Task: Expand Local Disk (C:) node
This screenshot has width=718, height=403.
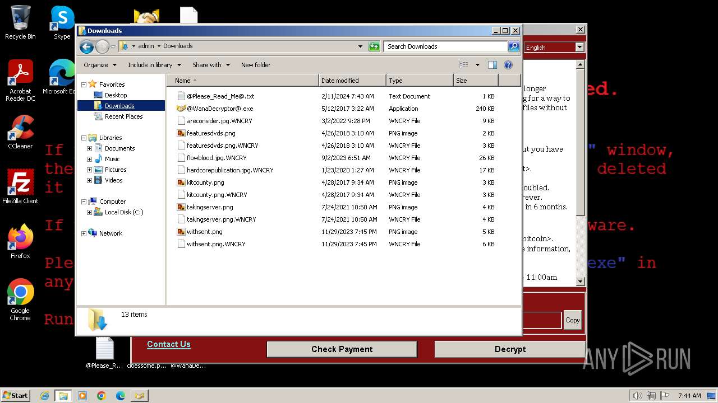Action: 89,212
